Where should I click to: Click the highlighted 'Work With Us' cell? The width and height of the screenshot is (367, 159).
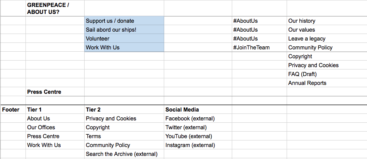[x=124, y=47]
